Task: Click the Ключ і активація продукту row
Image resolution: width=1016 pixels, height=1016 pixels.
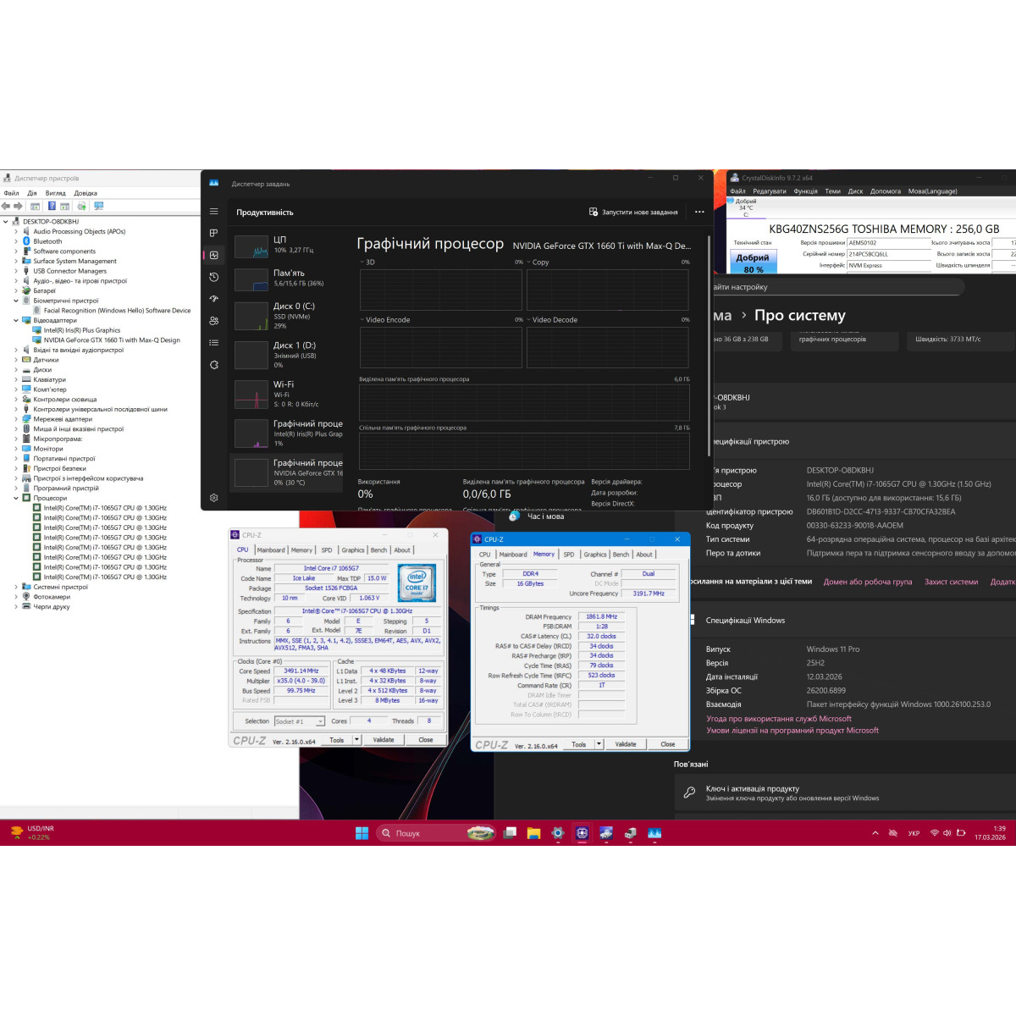Action: [x=847, y=792]
